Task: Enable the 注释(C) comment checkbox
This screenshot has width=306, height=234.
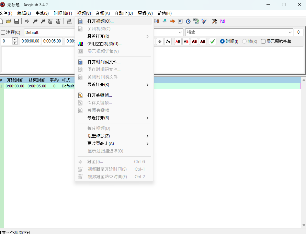Action: 3,33
